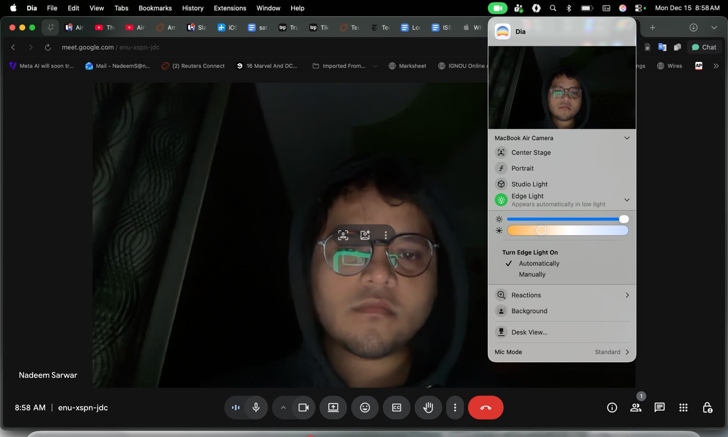
Task: Open the Chat panel in the browser toolbar
Action: click(x=704, y=47)
